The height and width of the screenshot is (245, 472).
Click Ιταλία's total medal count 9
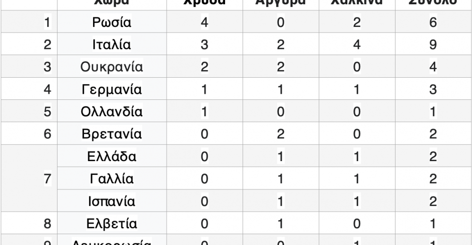[x=433, y=45]
